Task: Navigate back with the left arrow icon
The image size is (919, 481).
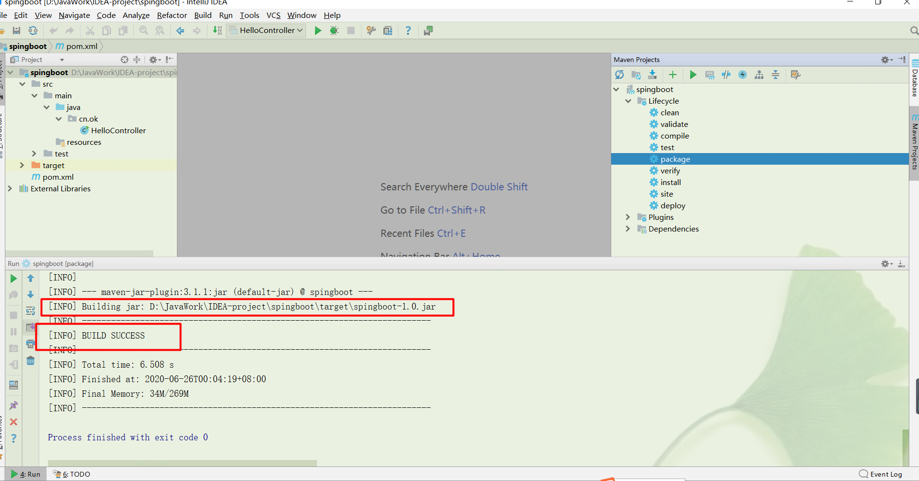Action: pos(180,31)
